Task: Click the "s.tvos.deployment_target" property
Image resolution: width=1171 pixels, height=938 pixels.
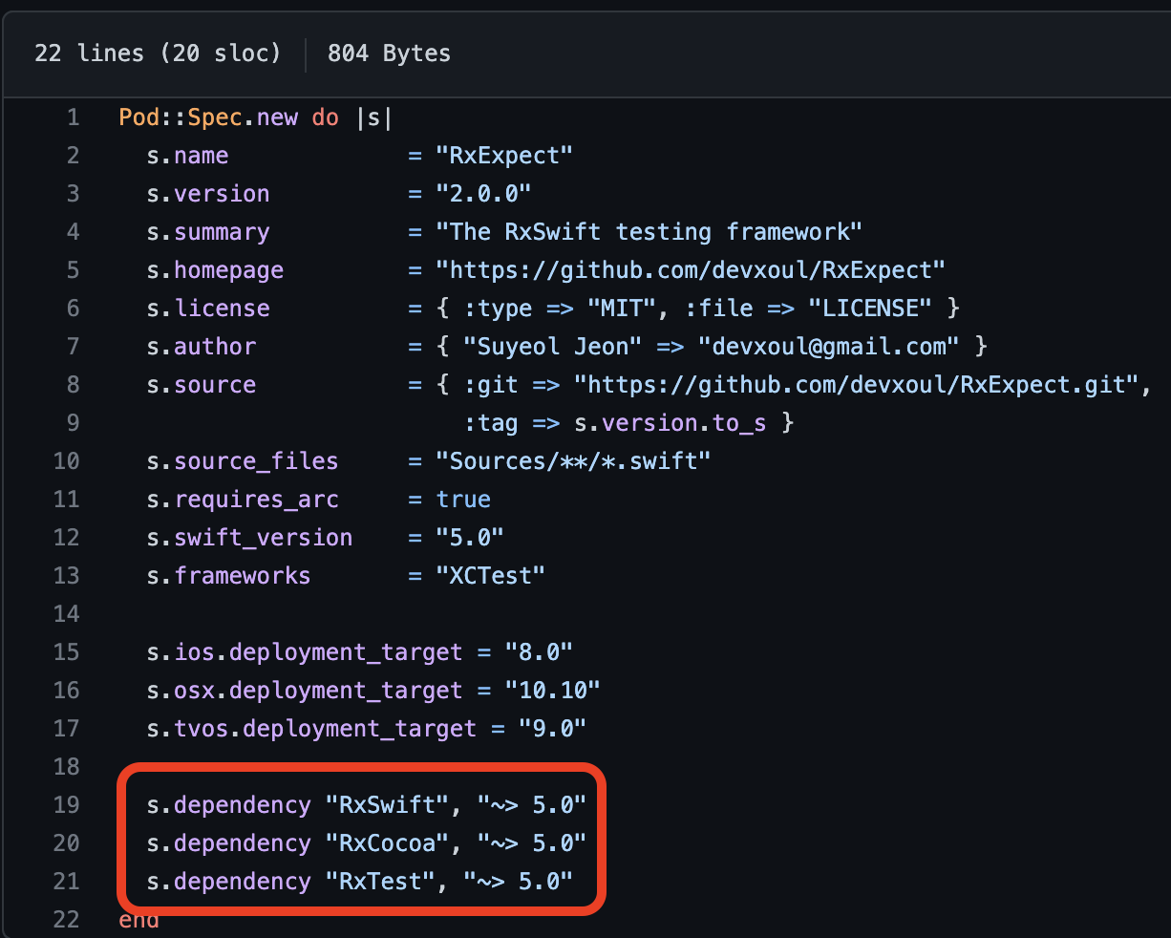Action: click(x=311, y=729)
